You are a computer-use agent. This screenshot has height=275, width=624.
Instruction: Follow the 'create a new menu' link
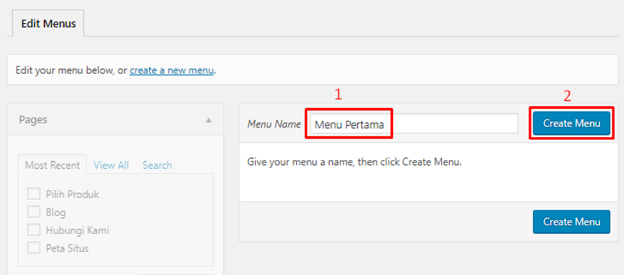coord(172,70)
